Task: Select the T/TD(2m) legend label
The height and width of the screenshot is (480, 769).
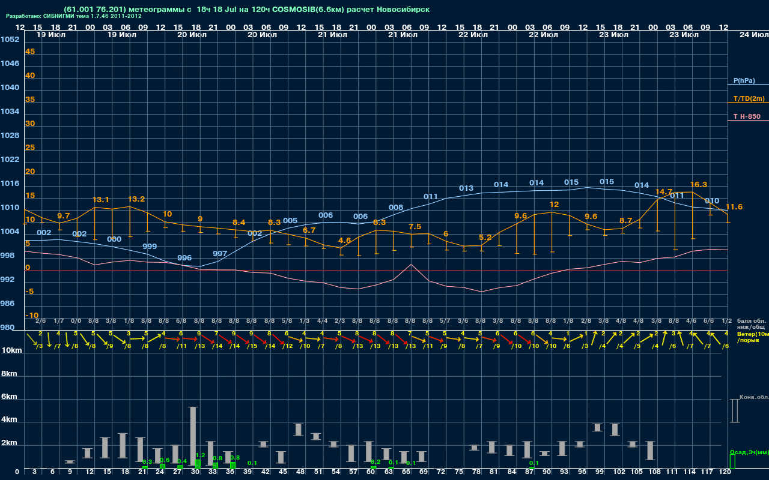Action: pos(749,98)
